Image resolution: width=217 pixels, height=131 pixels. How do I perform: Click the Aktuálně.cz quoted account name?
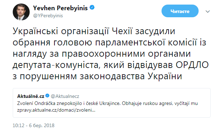coord(31,96)
